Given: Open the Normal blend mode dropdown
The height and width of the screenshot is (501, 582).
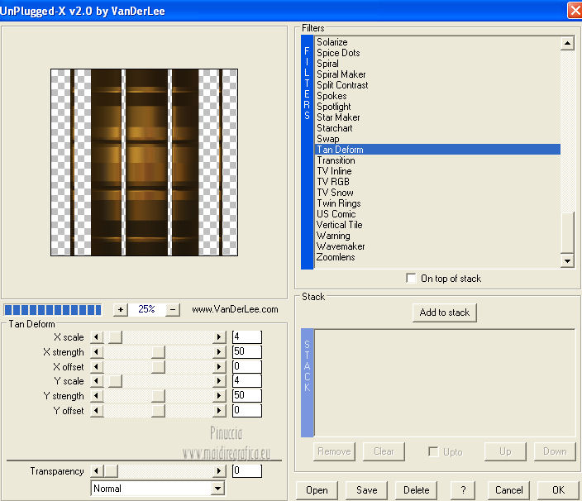Looking at the screenshot, I should point(218,489).
